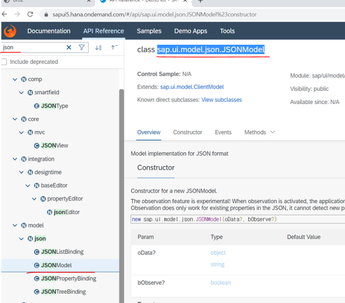Select the API Reference tab

[x=104, y=31]
